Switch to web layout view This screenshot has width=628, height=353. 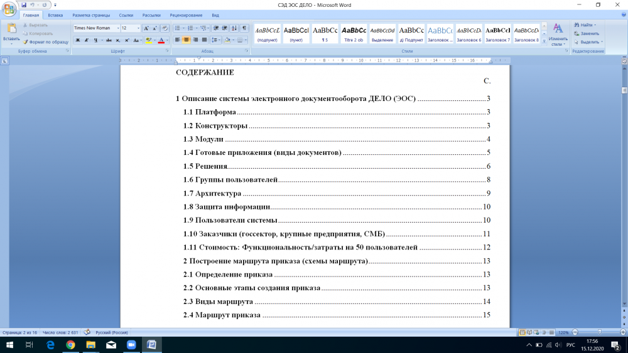tap(537, 332)
